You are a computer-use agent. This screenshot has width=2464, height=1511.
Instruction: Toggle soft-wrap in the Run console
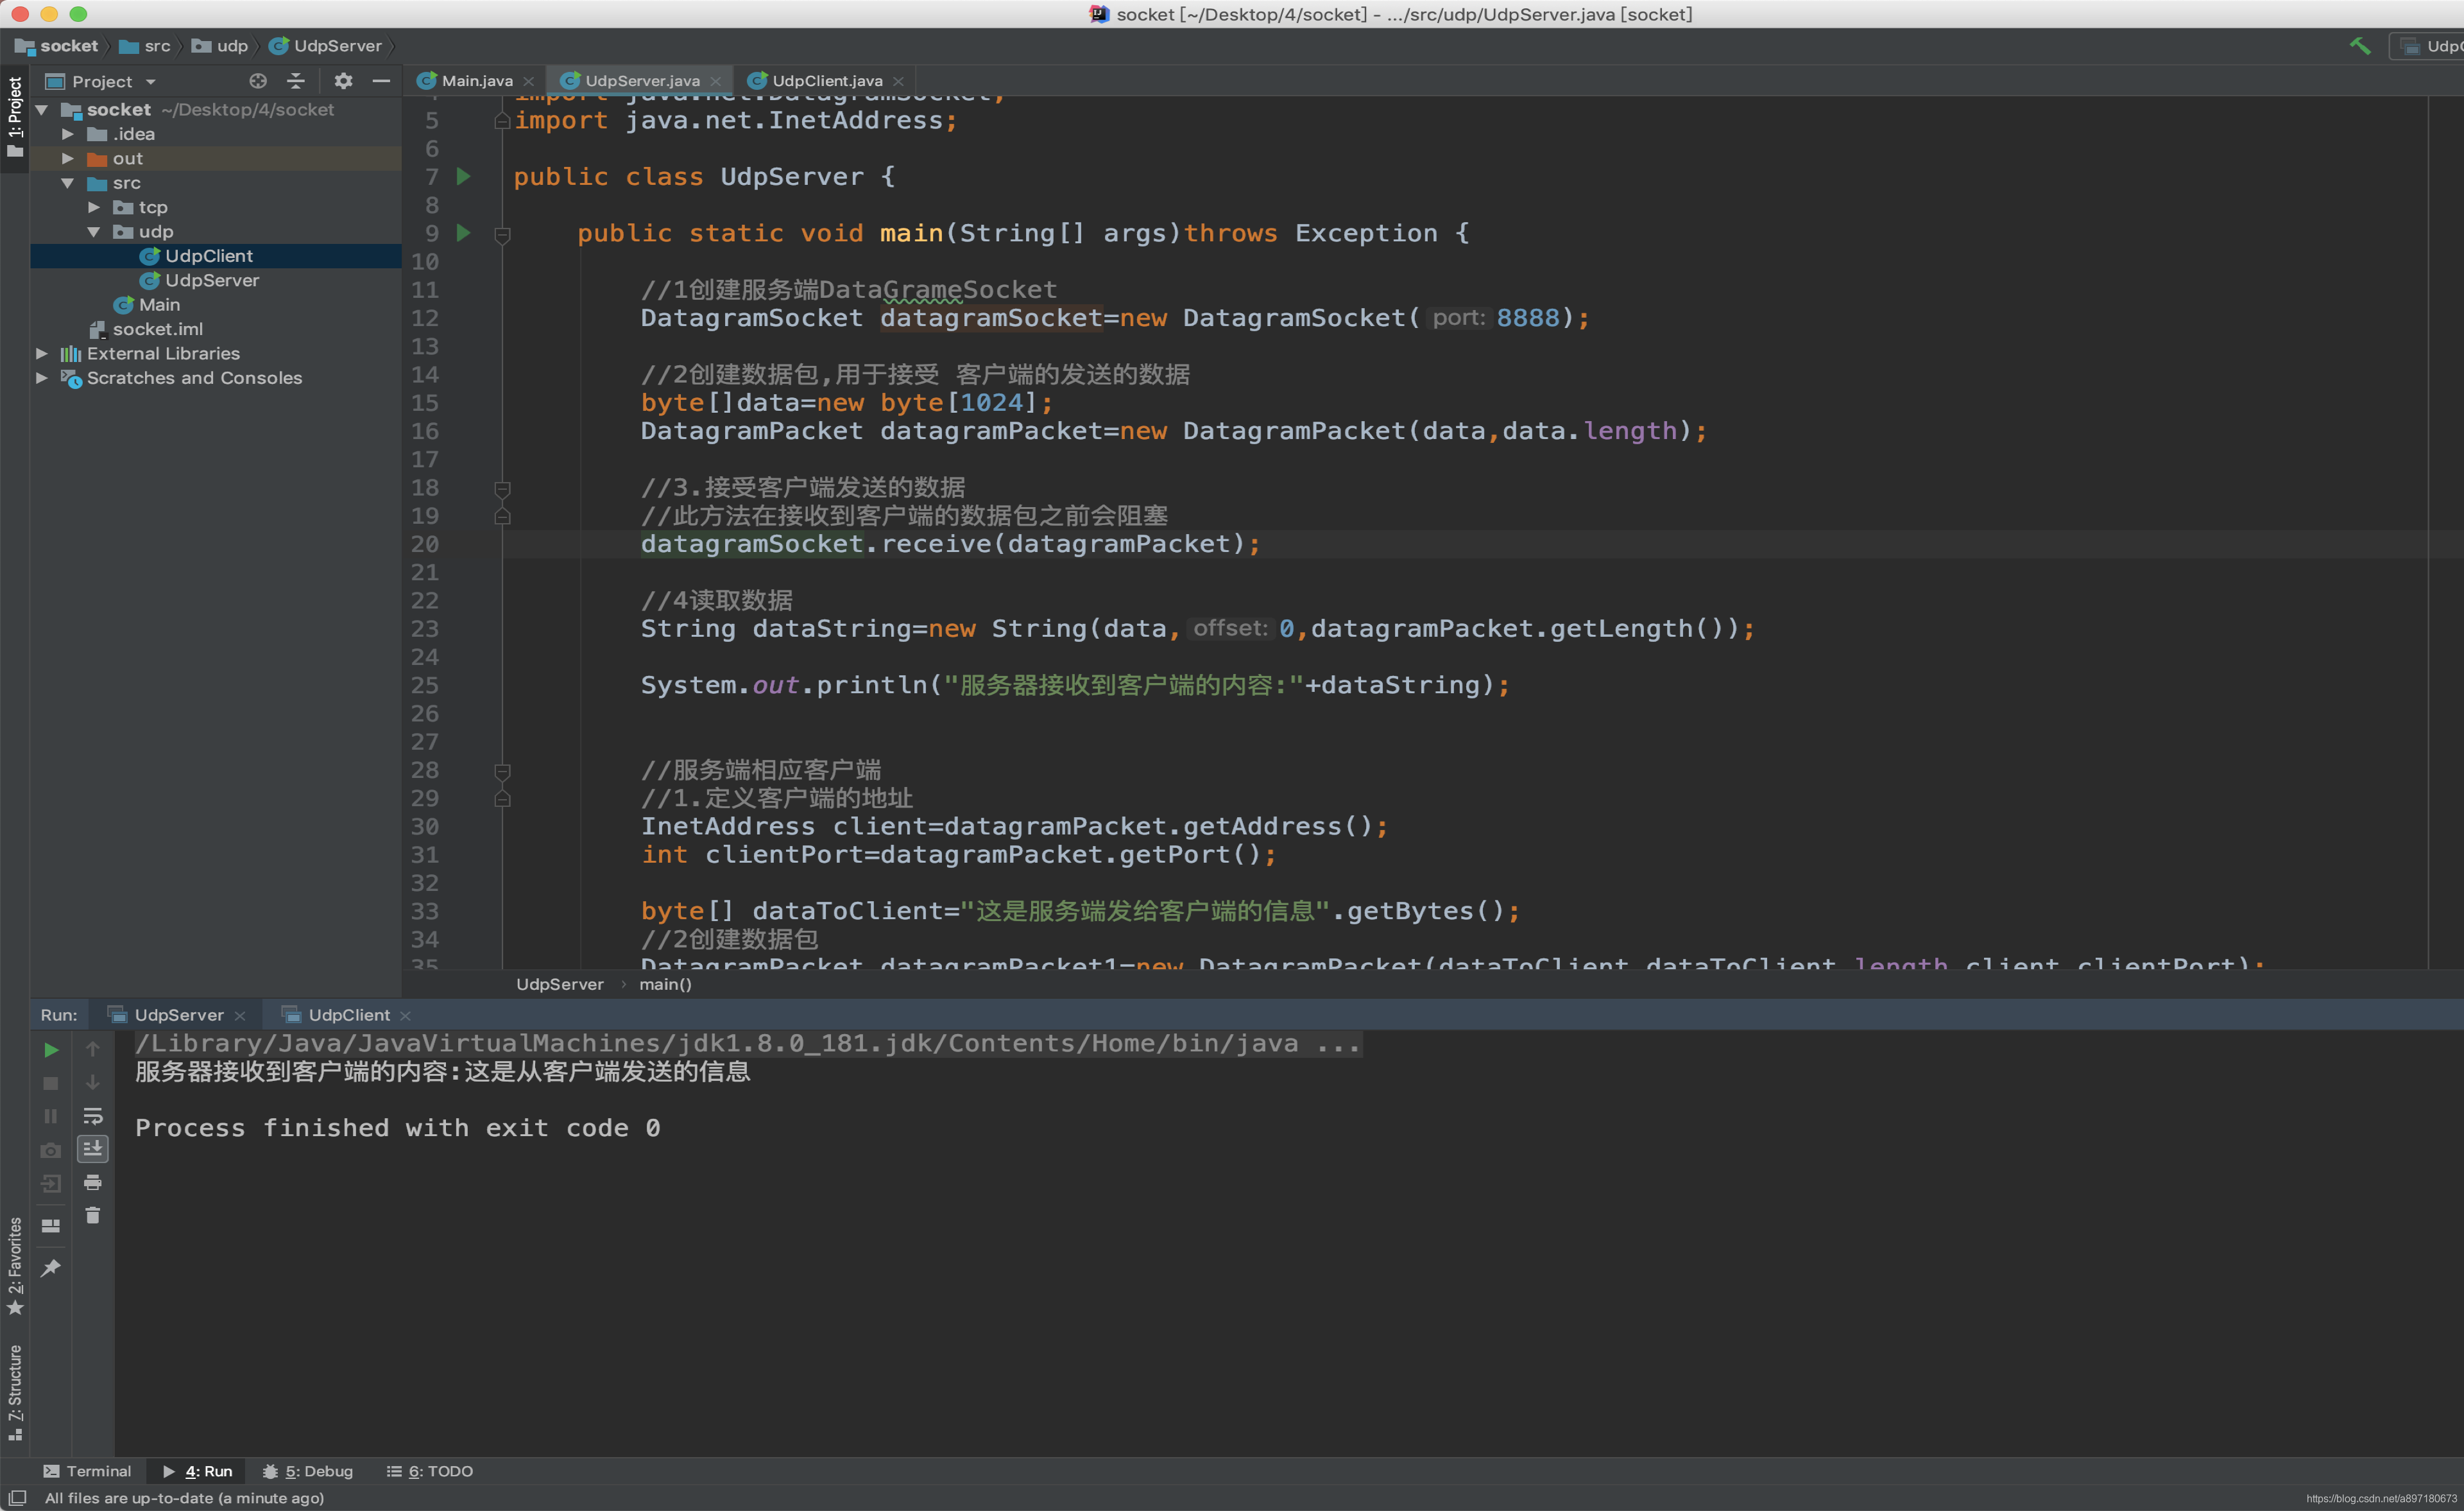tap(93, 1116)
